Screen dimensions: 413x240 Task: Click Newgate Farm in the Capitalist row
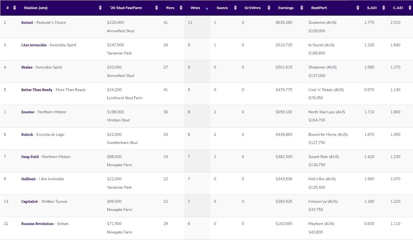tap(120, 210)
